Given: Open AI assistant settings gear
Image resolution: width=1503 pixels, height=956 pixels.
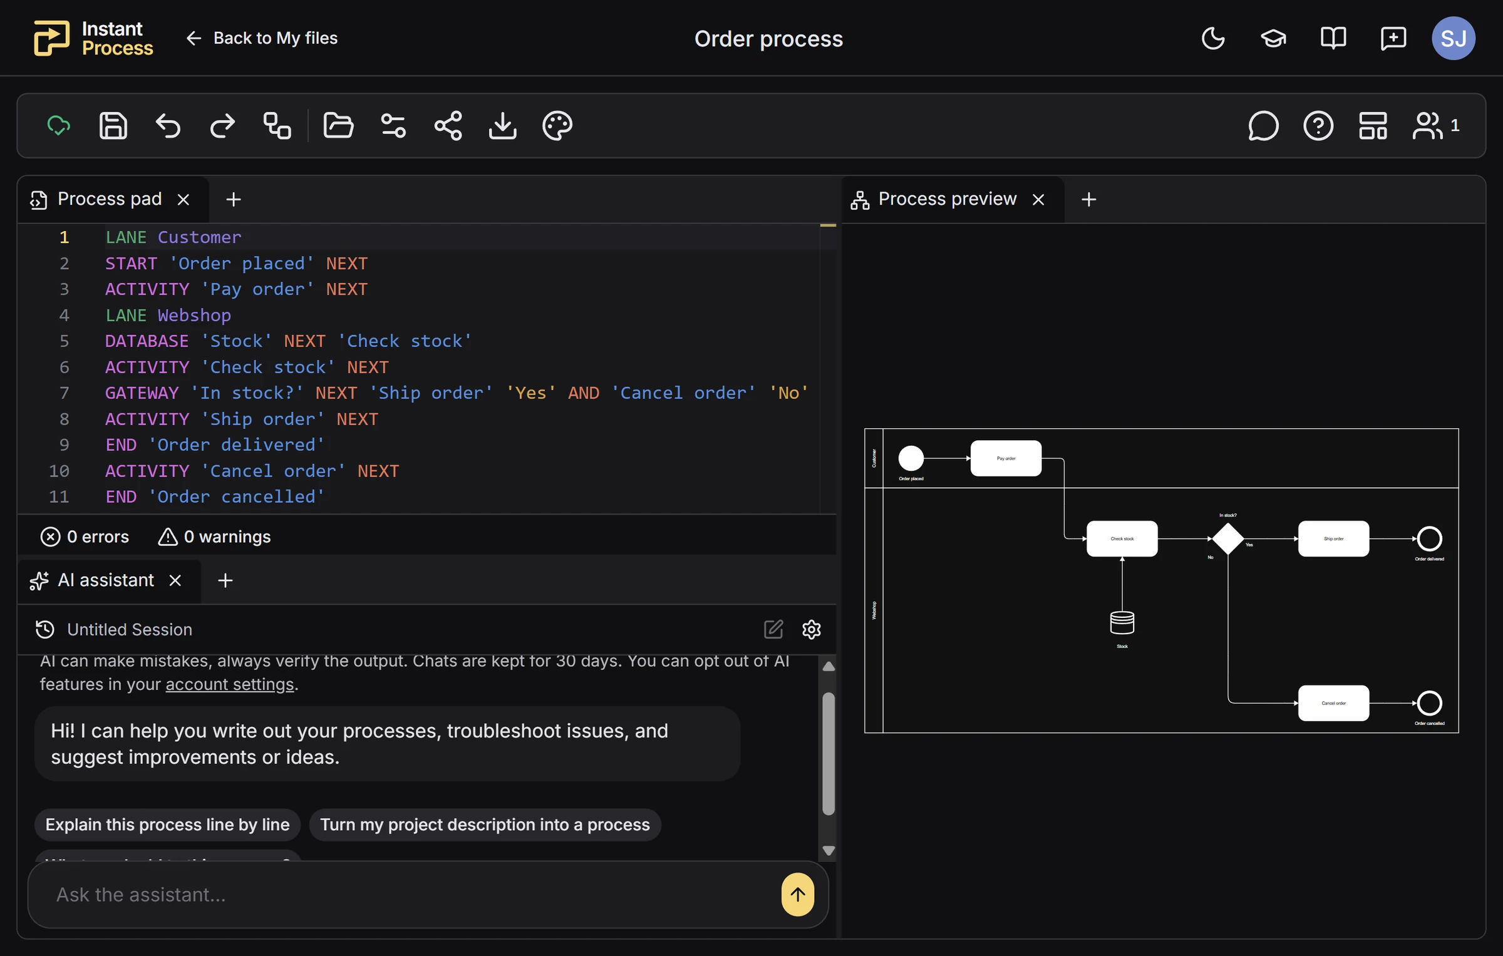Looking at the screenshot, I should [x=812, y=629].
